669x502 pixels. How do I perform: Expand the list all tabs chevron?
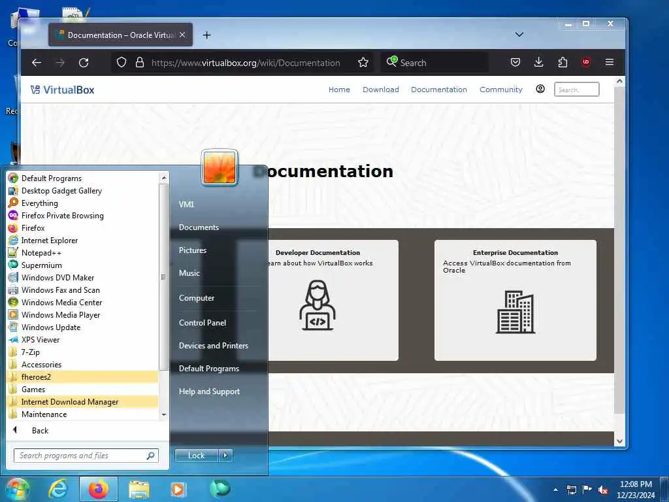(x=519, y=34)
